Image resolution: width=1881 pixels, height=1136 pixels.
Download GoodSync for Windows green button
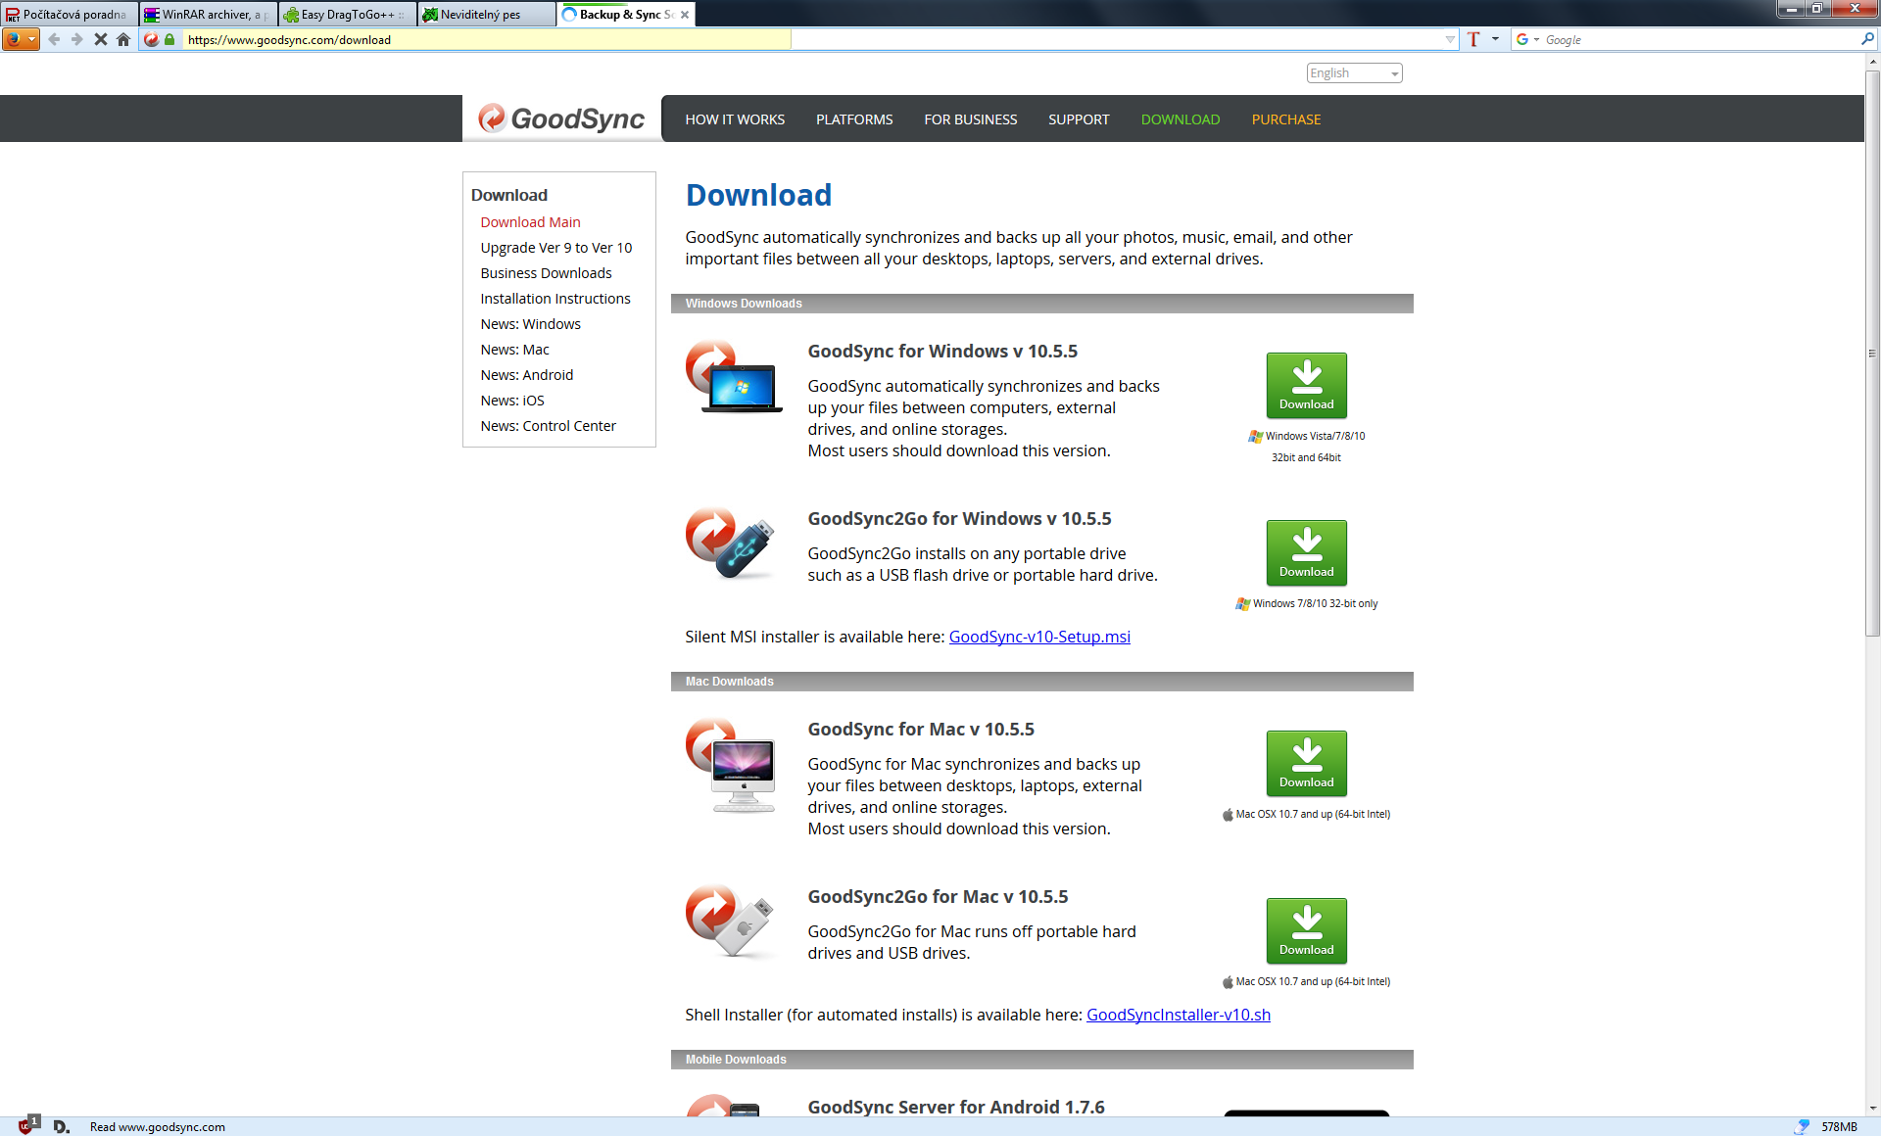pyautogui.click(x=1306, y=386)
